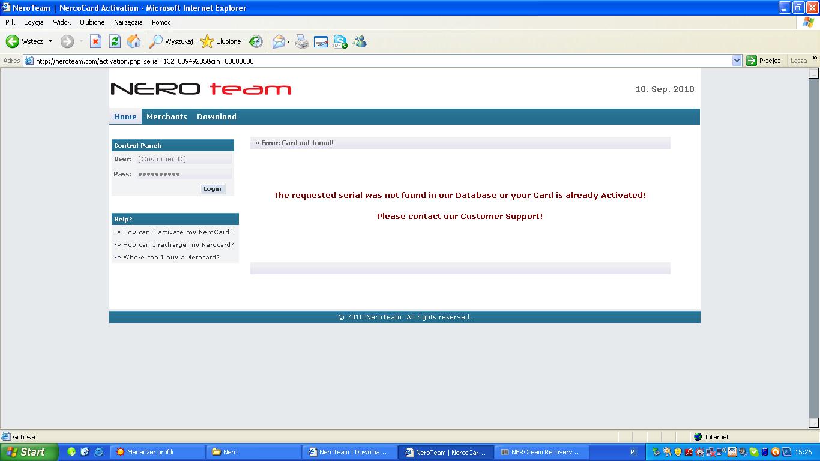
Task: Click the PL language indicator
Action: [633, 452]
